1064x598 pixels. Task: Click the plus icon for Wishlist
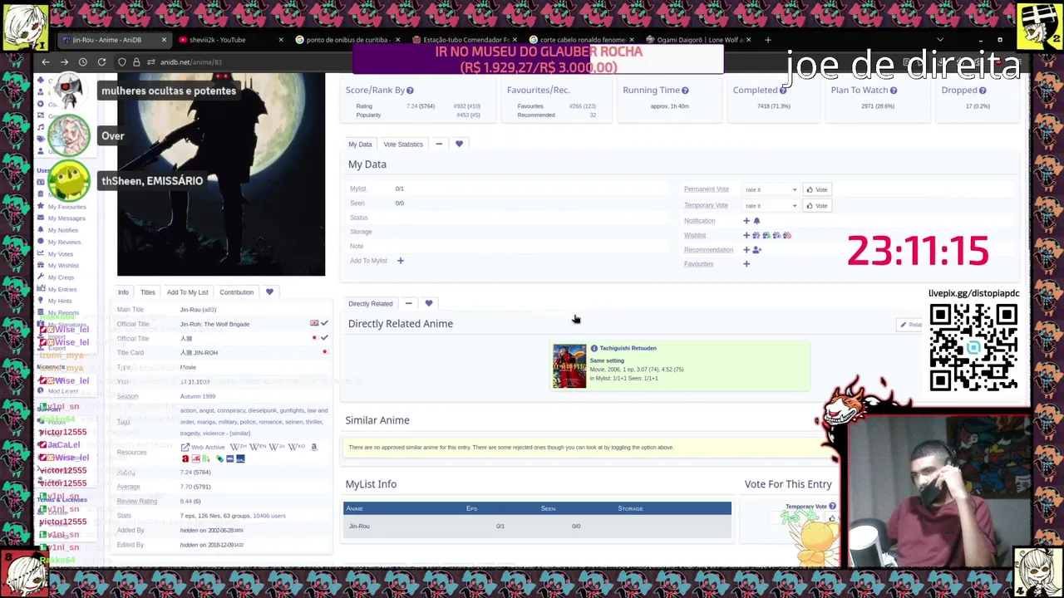coord(746,236)
